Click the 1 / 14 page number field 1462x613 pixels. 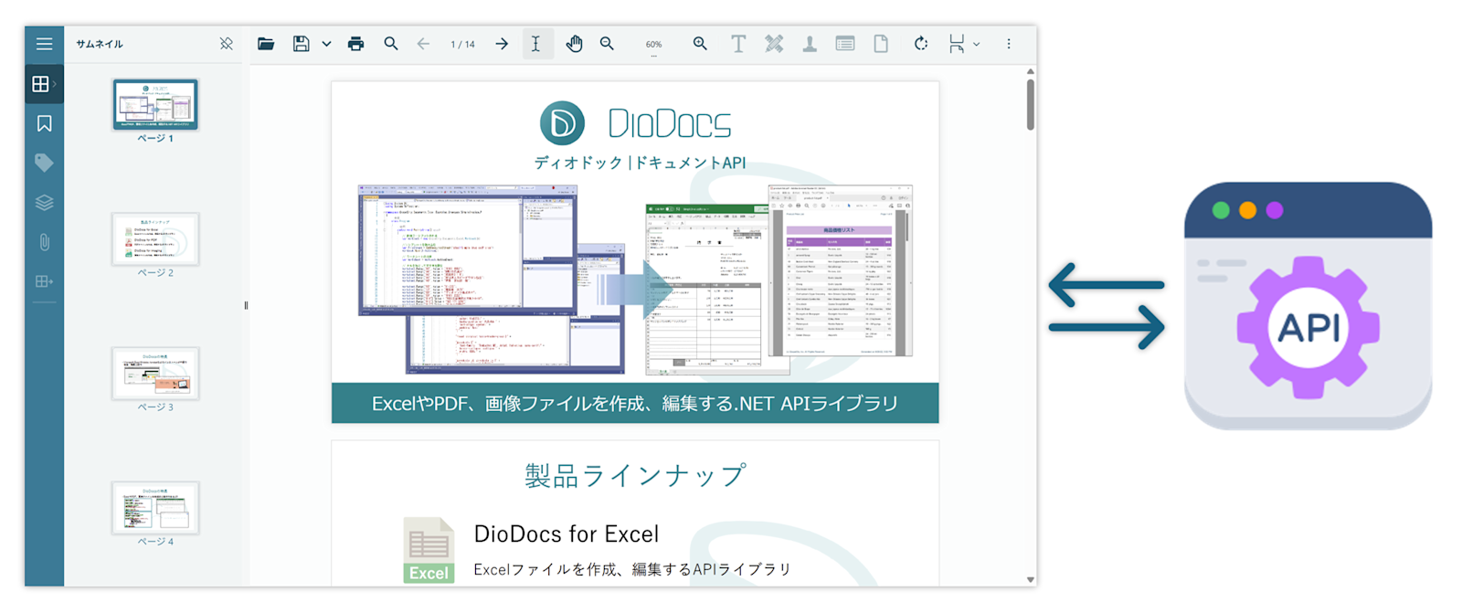(x=462, y=44)
